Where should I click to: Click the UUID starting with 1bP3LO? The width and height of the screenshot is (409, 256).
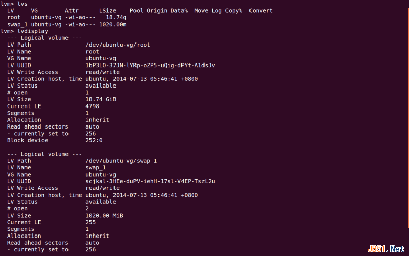[150, 65]
